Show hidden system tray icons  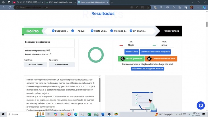pyautogui.click(x=177, y=114)
